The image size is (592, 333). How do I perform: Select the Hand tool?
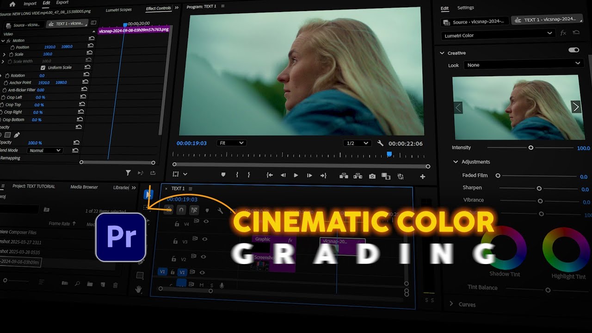pyautogui.click(x=139, y=289)
